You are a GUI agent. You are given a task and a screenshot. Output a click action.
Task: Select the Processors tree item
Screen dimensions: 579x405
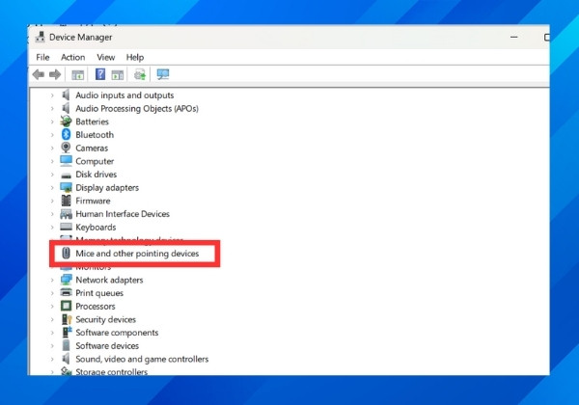coord(96,306)
